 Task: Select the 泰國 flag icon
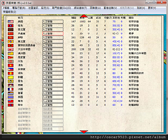tap(10, 97)
